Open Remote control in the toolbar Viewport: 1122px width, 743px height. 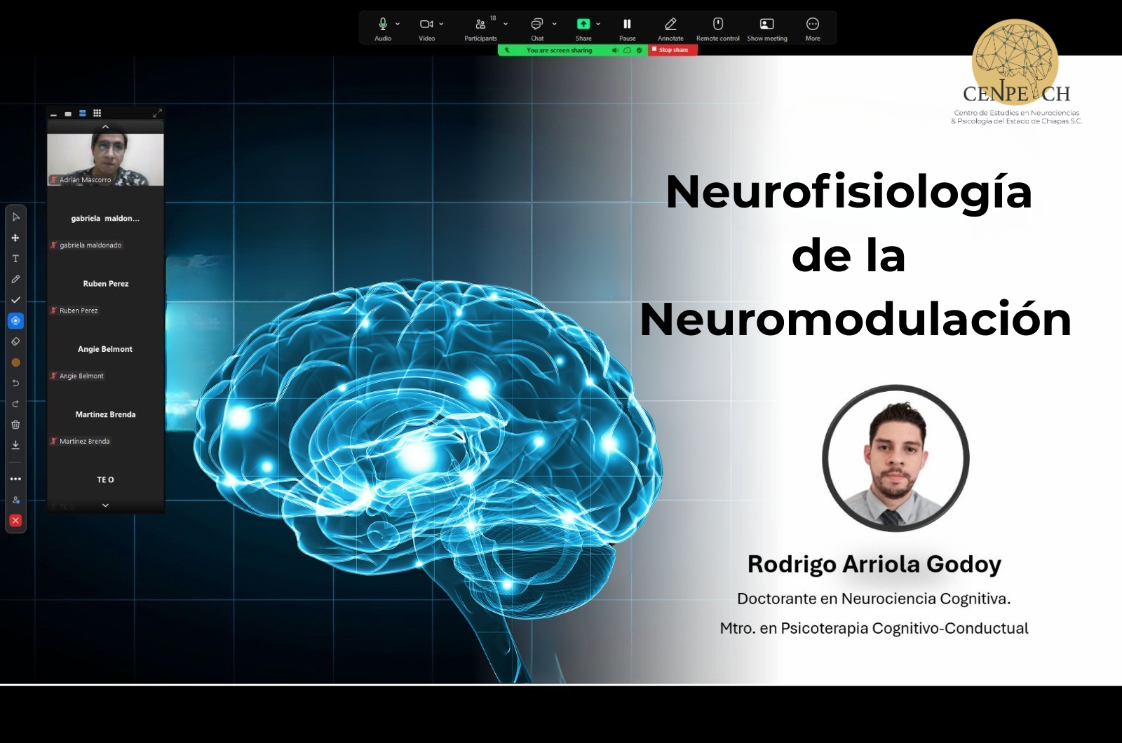pyautogui.click(x=717, y=29)
